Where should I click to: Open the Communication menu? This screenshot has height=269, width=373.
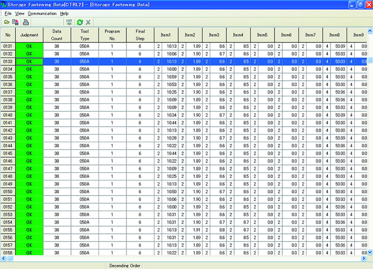coord(42,13)
